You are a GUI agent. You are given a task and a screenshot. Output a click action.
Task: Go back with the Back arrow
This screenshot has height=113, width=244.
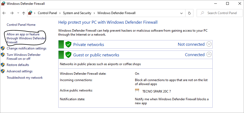tap(4, 13)
